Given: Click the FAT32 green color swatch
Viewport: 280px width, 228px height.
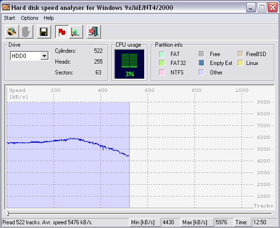Looking at the screenshot, I should click(162, 63).
